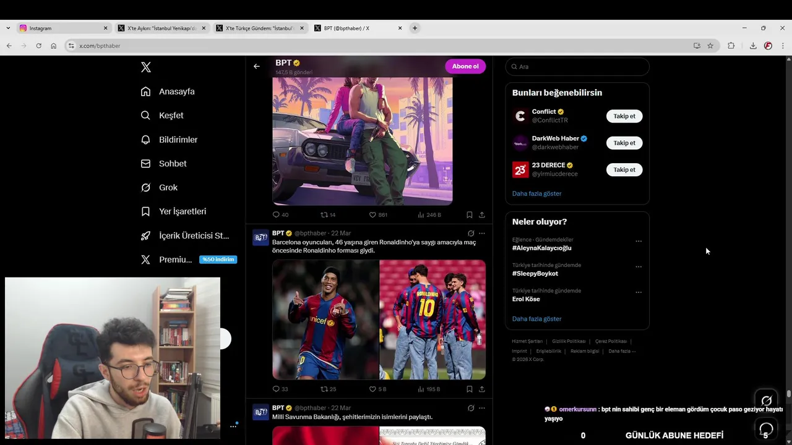
Task: Open Grok action on Milli Savunma post
Action: pos(471,408)
